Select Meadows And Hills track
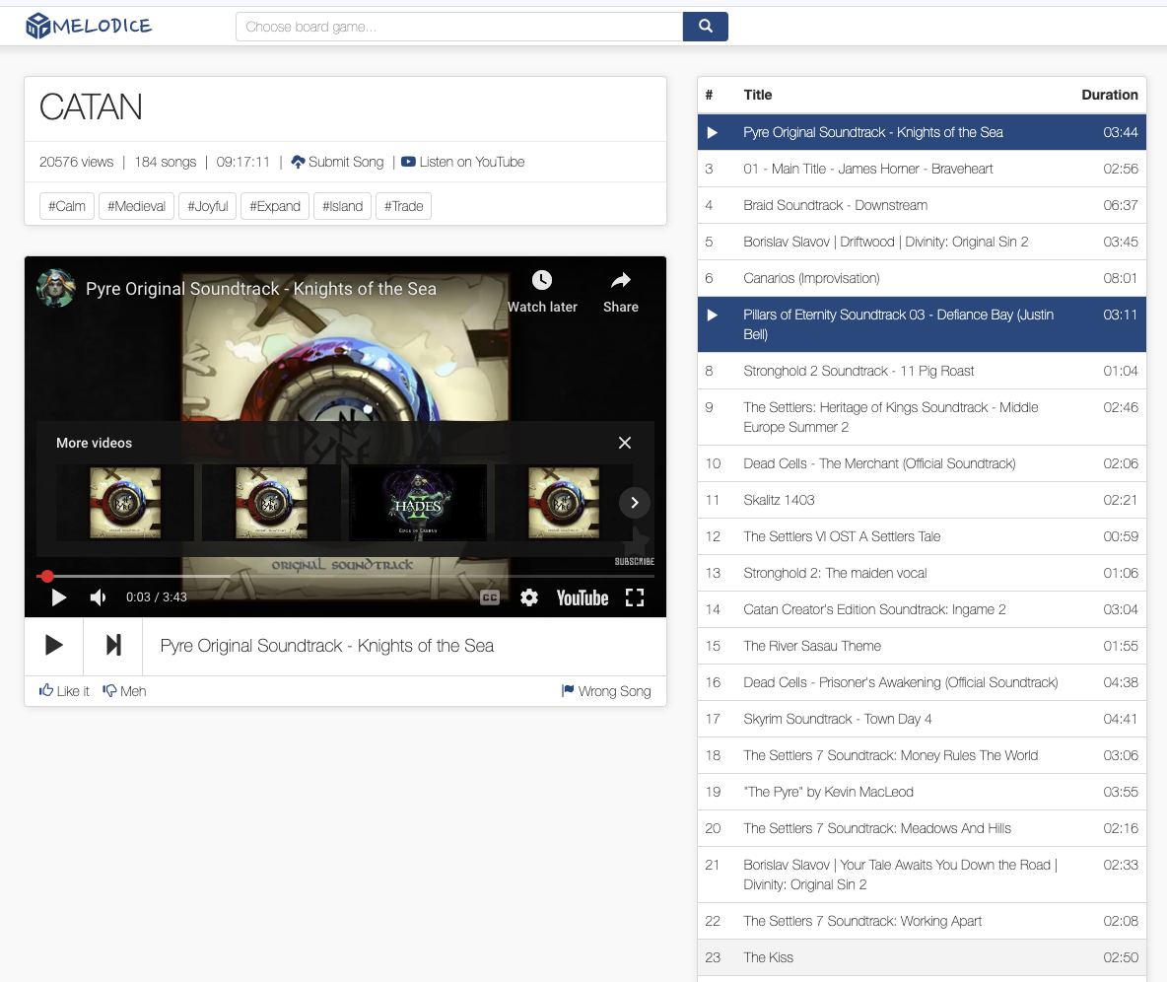This screenshot has width=1167, height=982. point(922,828)
